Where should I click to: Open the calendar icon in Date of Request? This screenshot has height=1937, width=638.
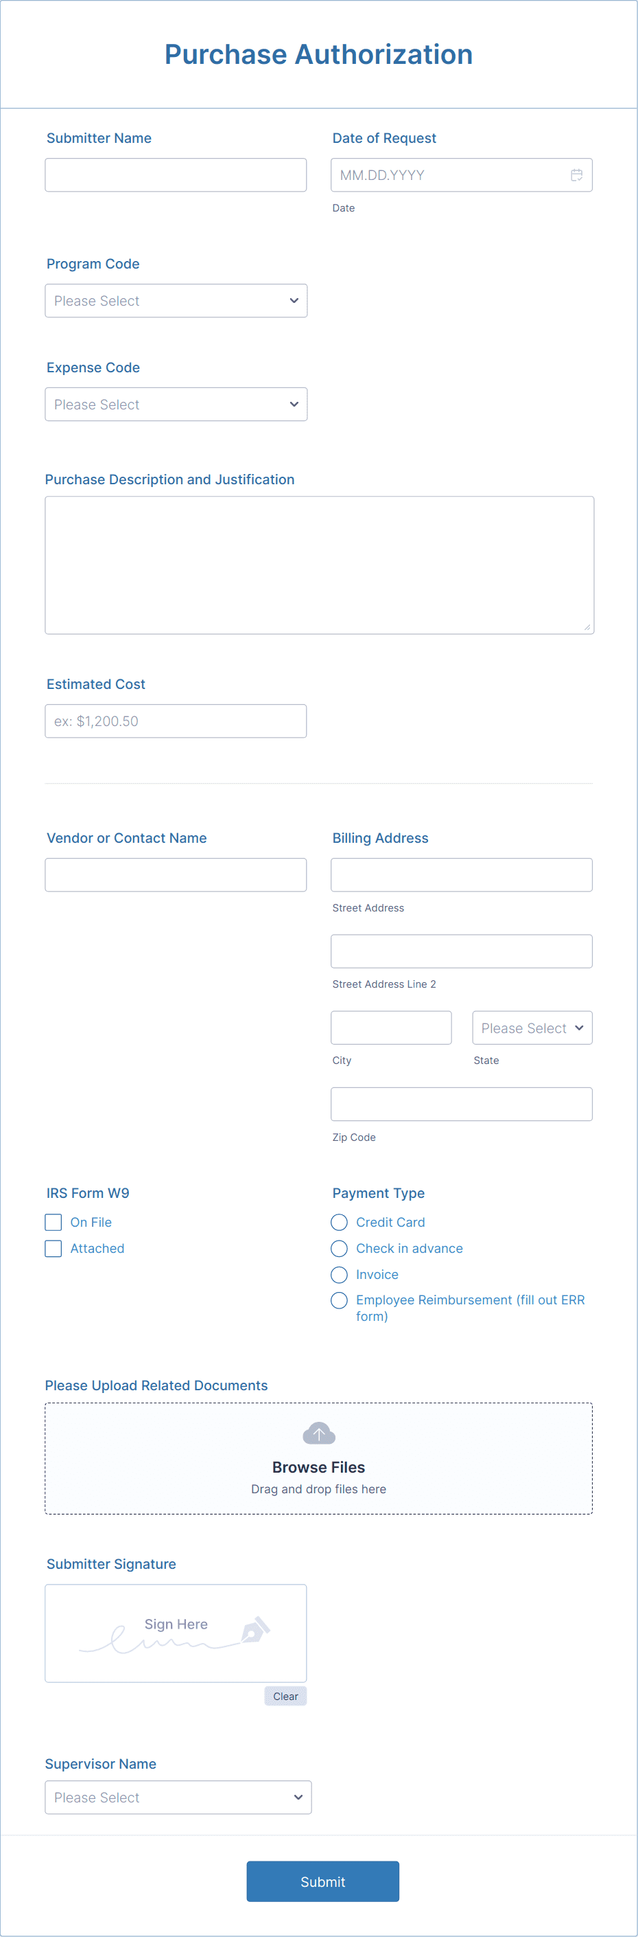[x=576, y=175]
